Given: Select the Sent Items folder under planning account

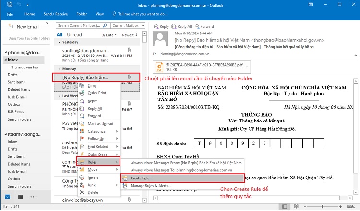Looking at the screenshot, I should click(16, 82).
